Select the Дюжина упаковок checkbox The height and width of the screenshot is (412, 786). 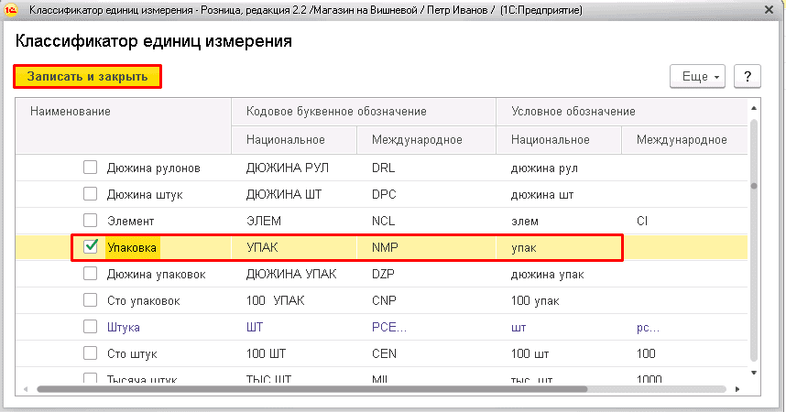point(91,274)
